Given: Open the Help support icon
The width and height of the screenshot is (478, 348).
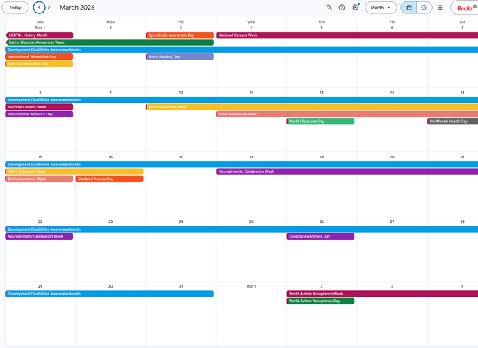Looking at the screenshot, I should coord(342,8).
